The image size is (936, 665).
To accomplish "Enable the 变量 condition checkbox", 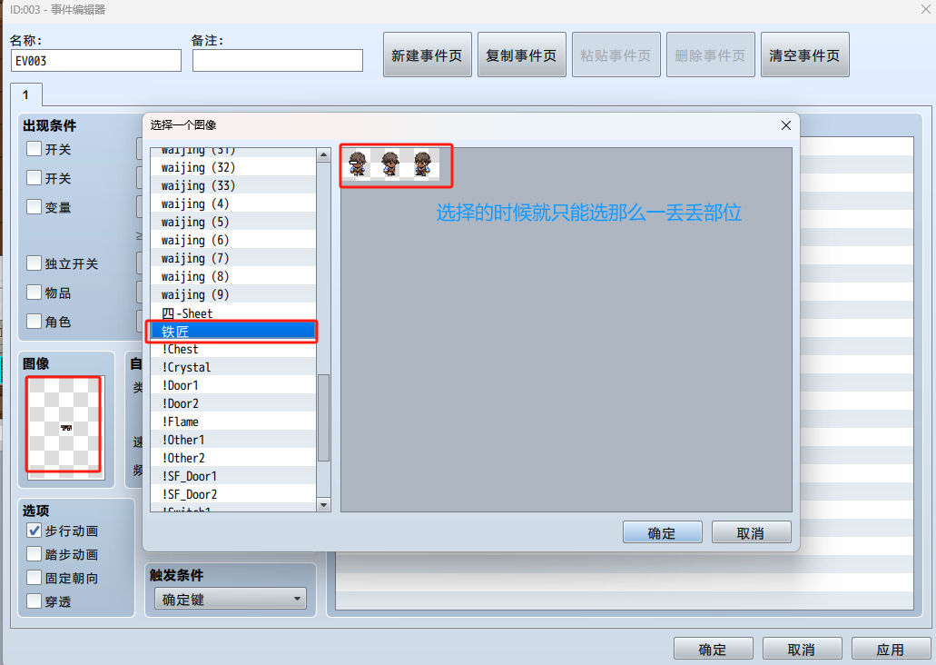I will pyautogui.click(x=34, y=207).
